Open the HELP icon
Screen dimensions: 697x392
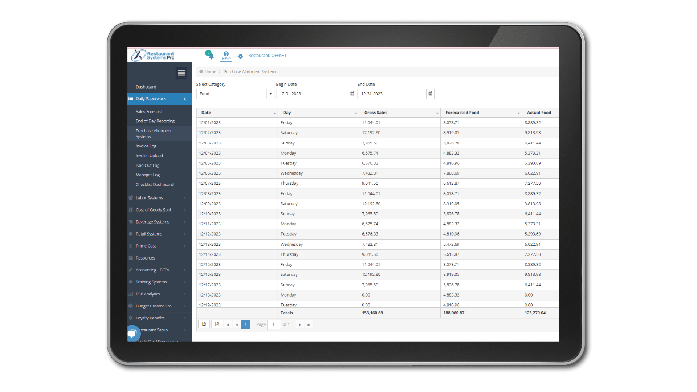tap(226, 56)
